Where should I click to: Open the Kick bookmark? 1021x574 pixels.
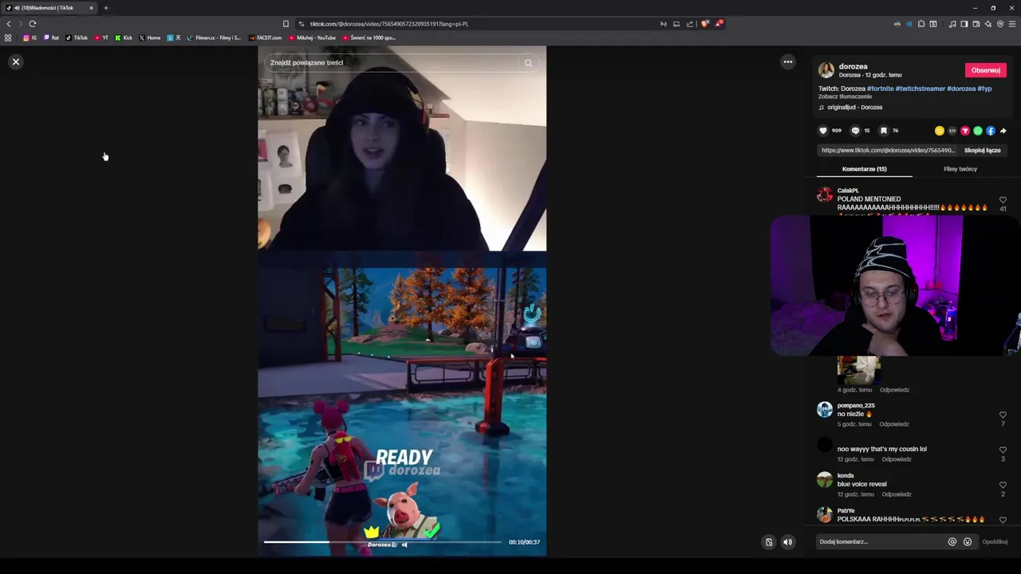[124, 37]
